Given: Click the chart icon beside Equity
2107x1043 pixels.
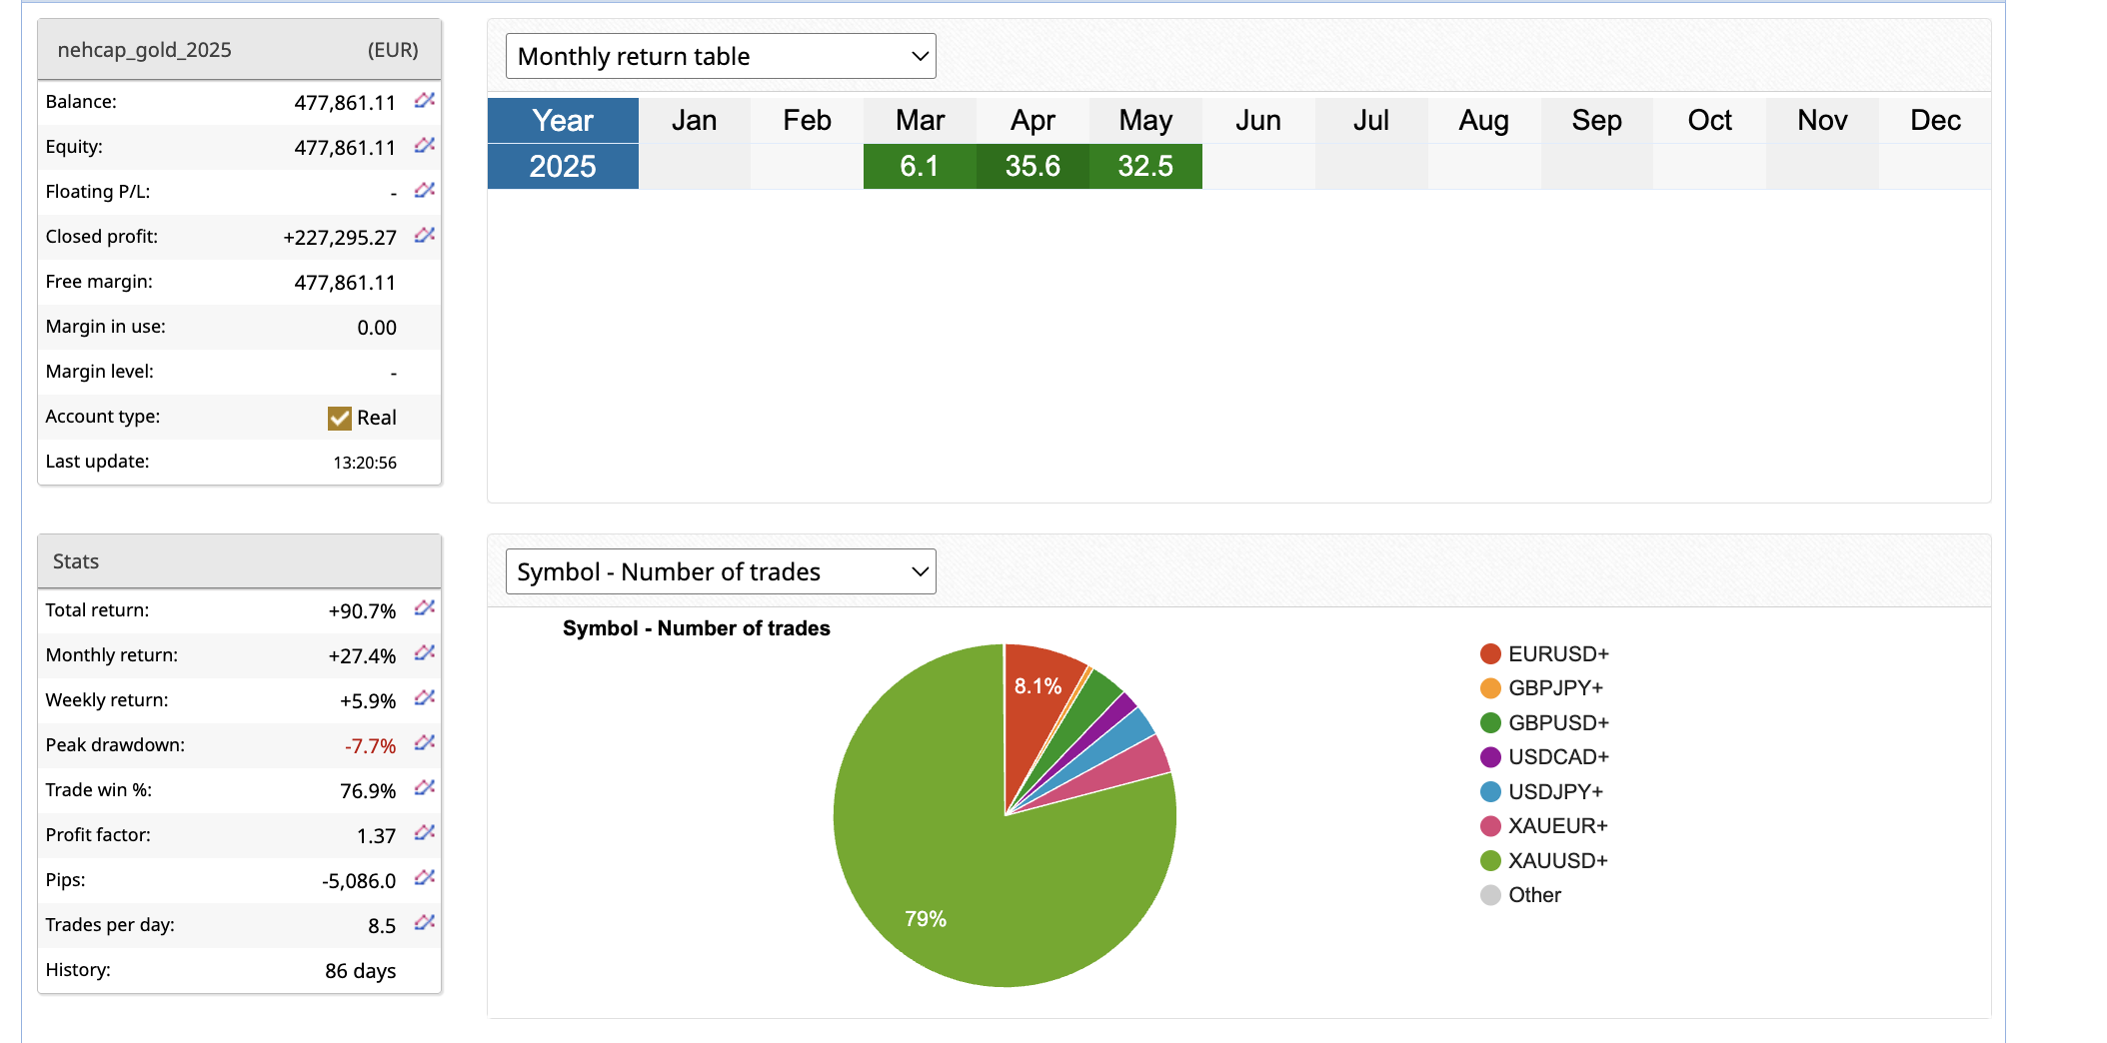Looking at the screenshot, I should (x=425, y=146).
